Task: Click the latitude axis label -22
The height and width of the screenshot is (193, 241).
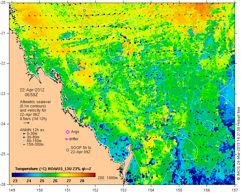Action: [3, 64]
